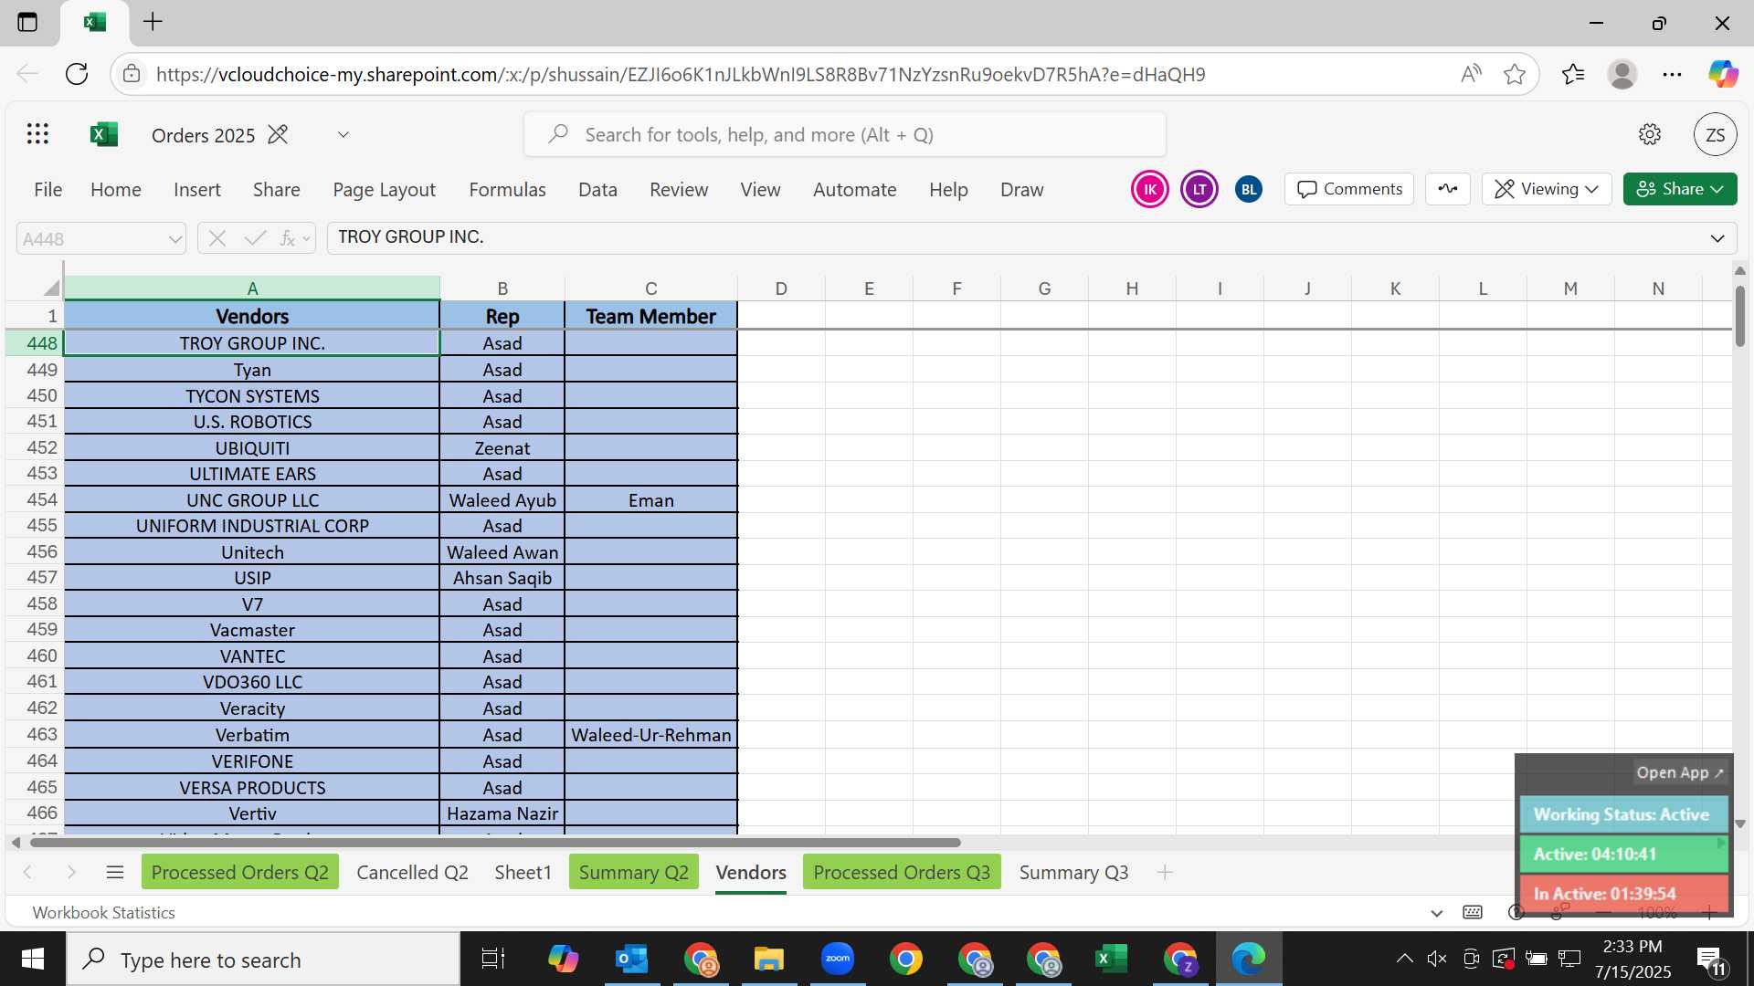The image size is (1754, 986).
Task: Open the Automate ribbon tab
Action: tap(854, 189)
